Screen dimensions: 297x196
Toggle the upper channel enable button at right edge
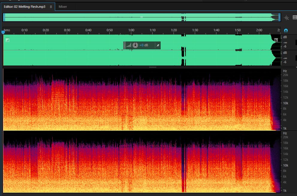tap(296, 42)
